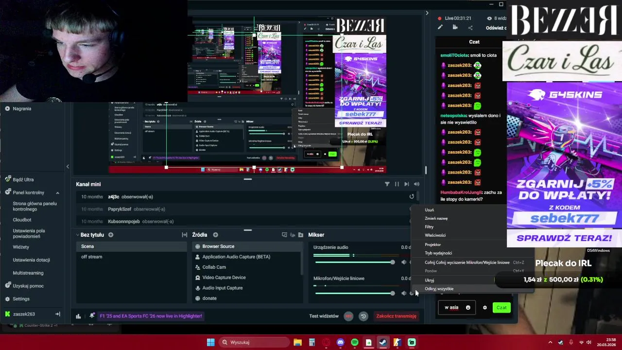Screen dimensions: 622x350
Task: Click the camera clip icon near Live timer
Action: [x=455, y=27]
